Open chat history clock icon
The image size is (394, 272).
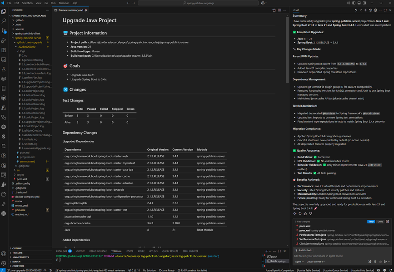tap(370, 10)
